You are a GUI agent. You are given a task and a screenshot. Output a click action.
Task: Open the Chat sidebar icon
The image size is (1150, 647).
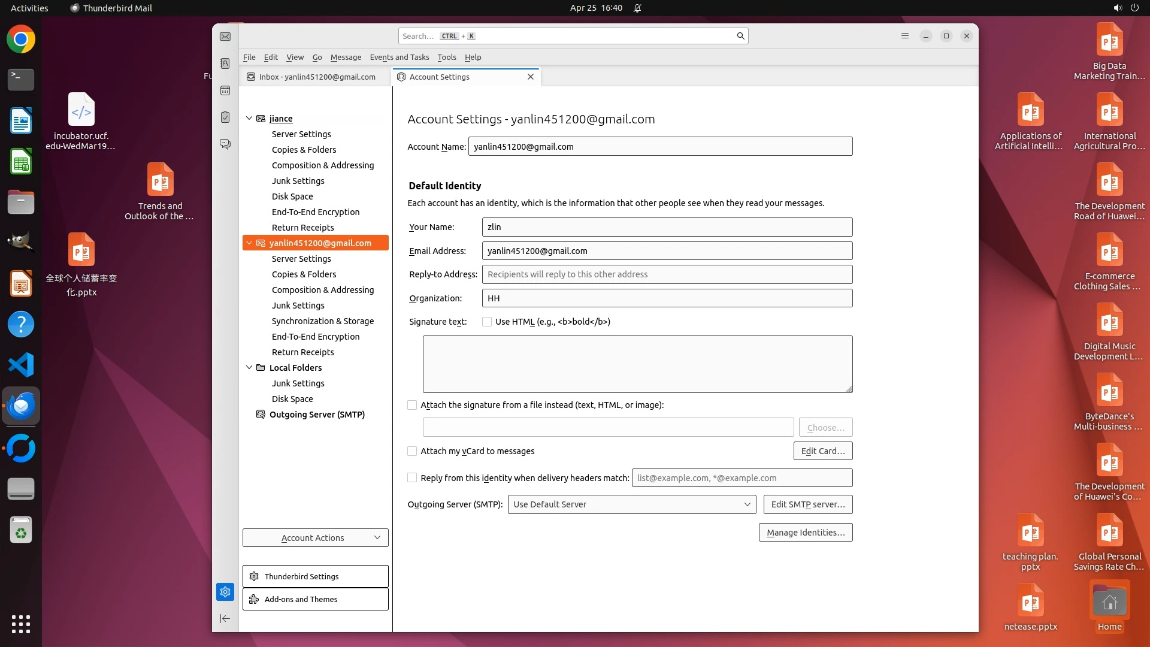tap(225, 144)
